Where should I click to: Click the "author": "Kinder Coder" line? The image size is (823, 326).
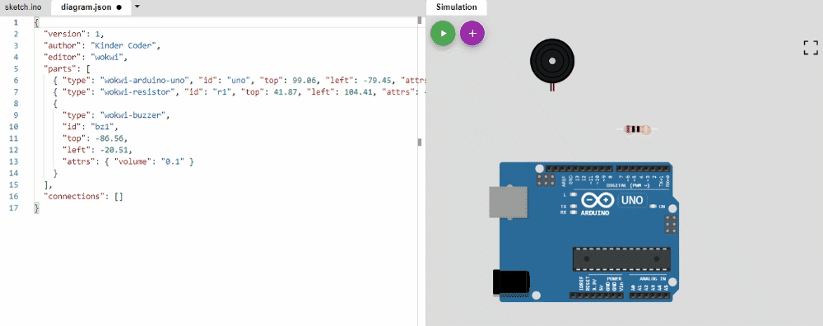(102, 45)
